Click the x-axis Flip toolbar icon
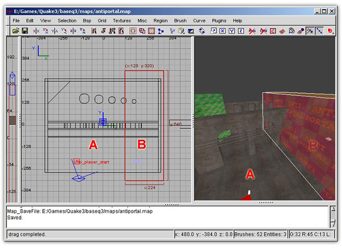 [36, 32]
